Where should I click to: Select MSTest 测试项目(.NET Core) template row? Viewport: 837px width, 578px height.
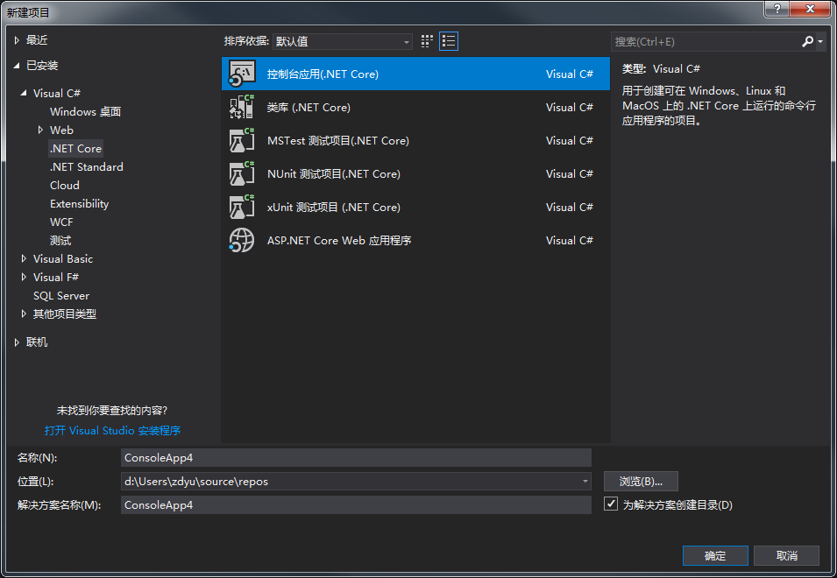(x=415, y=140)
